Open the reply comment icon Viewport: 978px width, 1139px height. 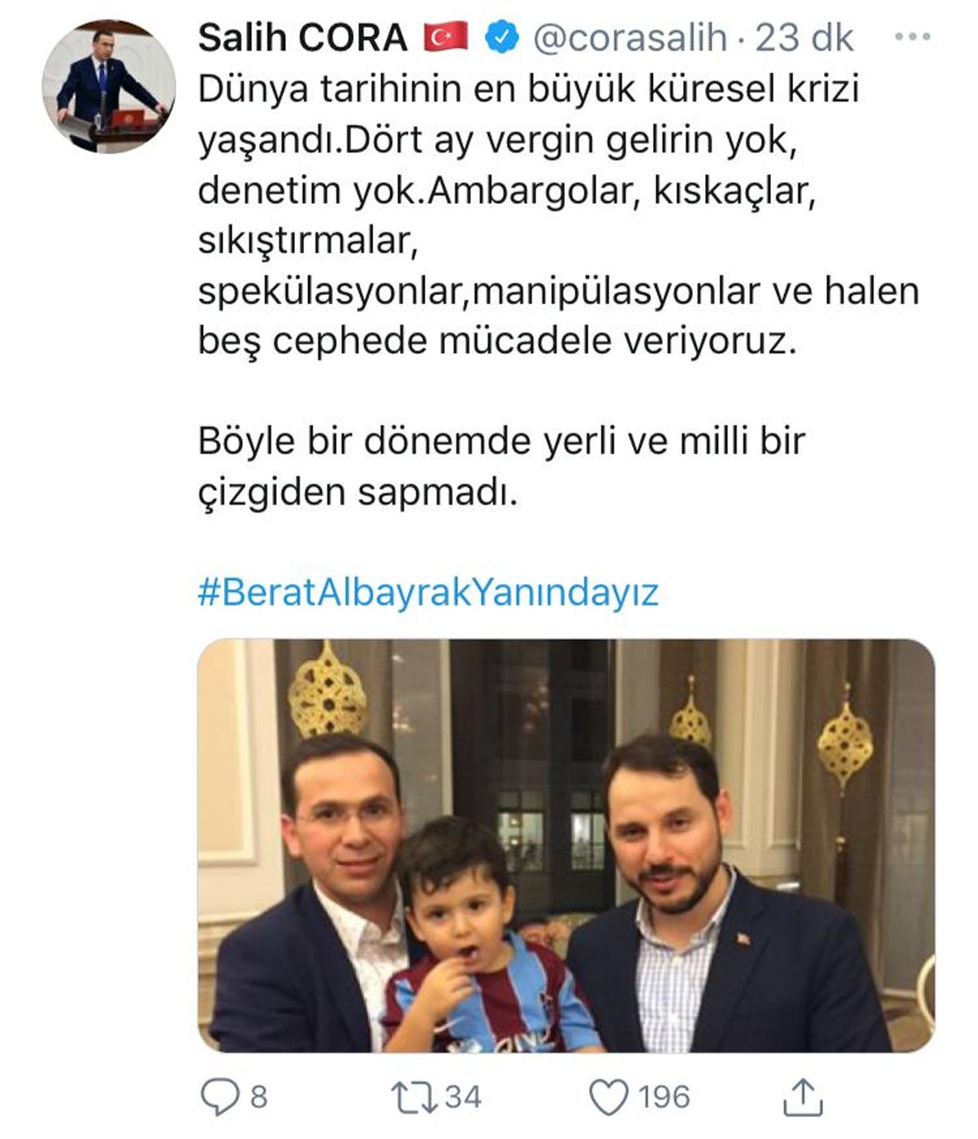click(x=219, y=1097)
